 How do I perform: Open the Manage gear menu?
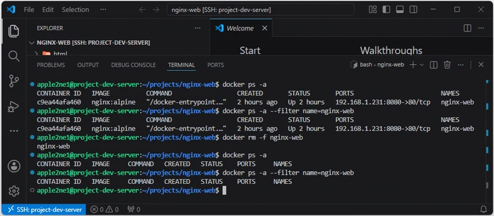[14, 191]
